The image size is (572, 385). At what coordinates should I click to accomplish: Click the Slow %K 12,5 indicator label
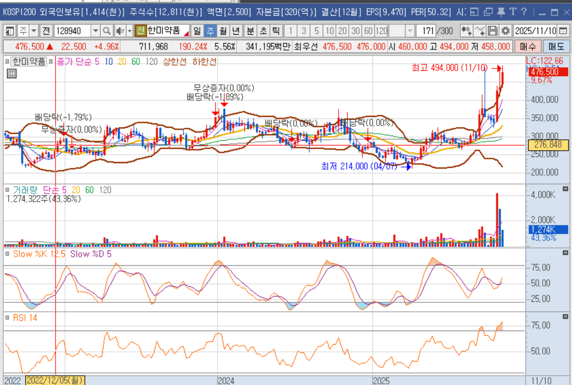[39, 254]
